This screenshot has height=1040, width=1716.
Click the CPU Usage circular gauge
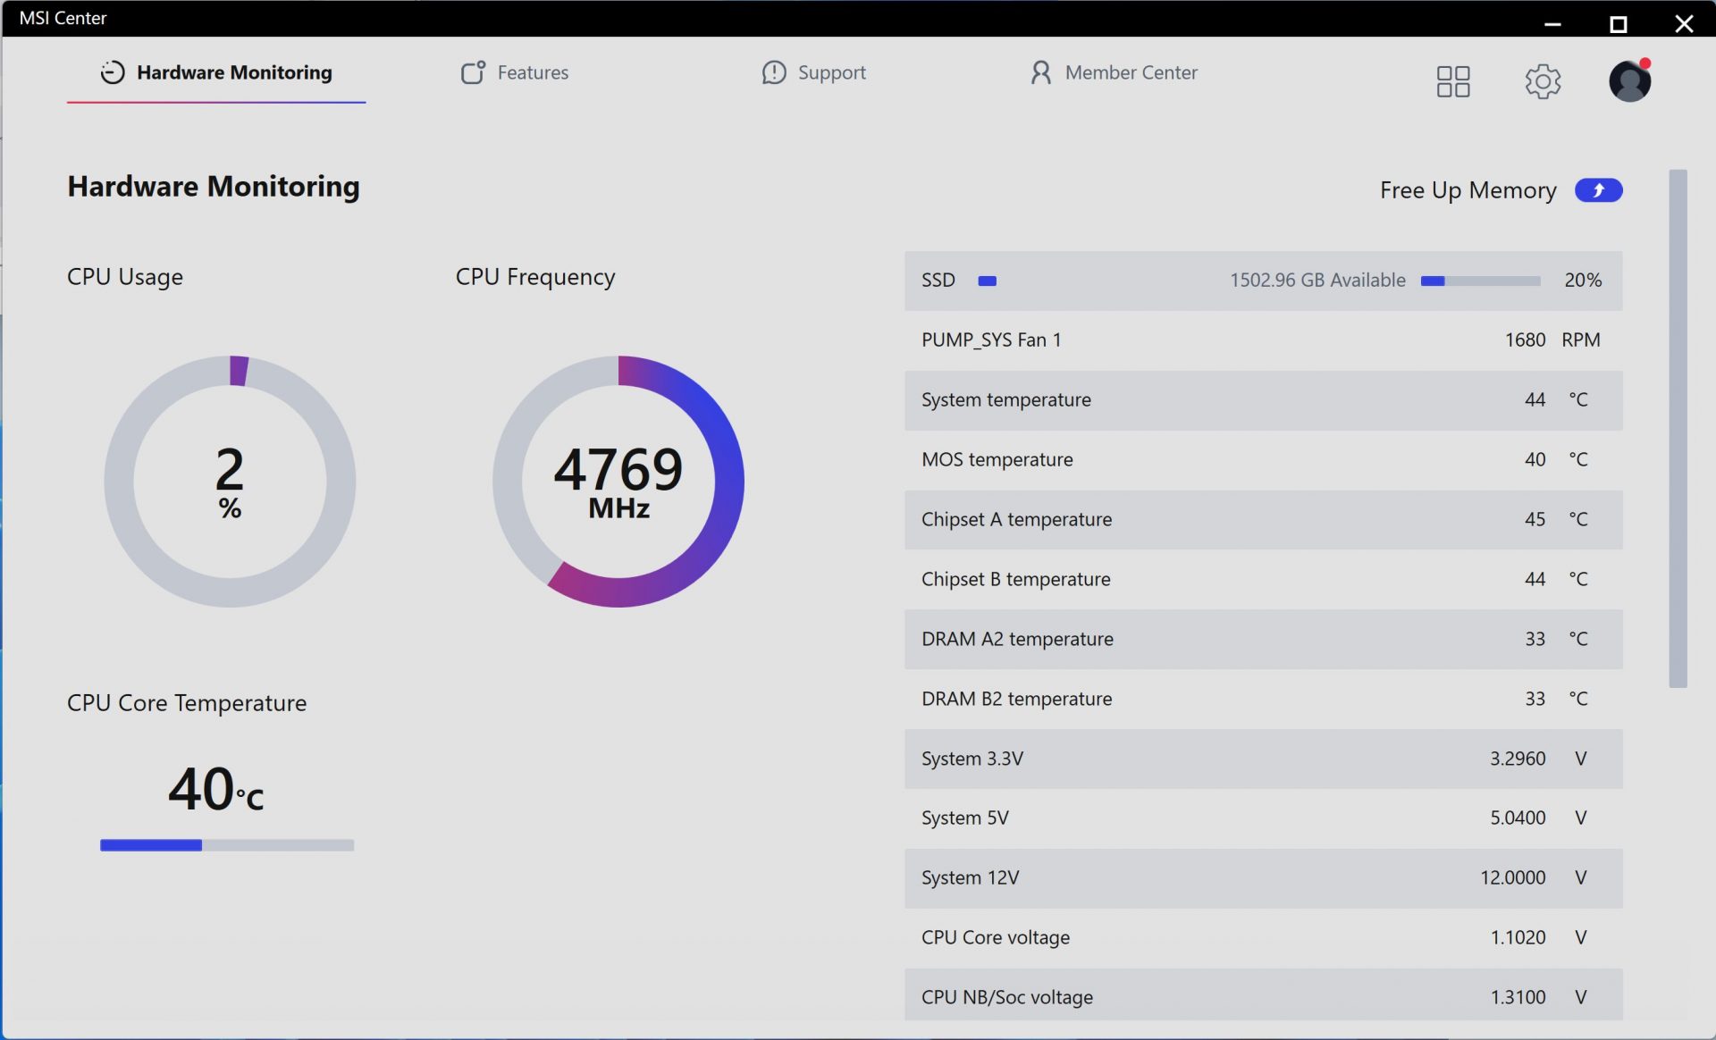[230, 482]
